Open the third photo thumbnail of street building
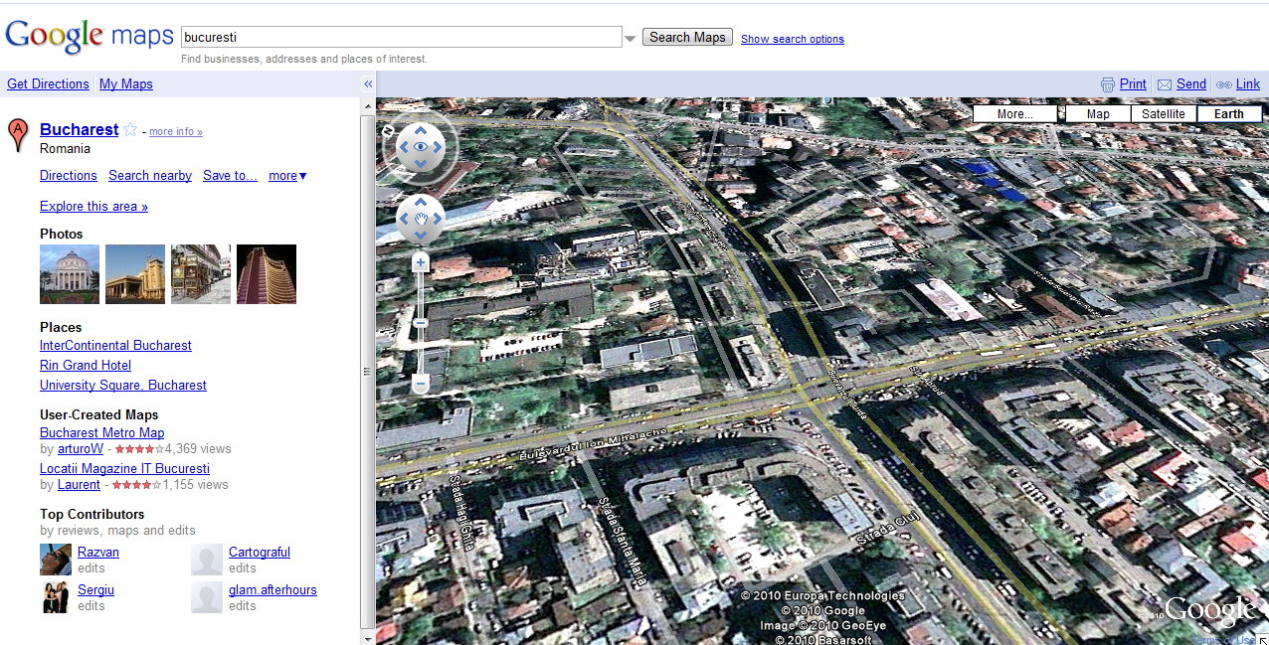This screenshot has height=645, width=1269. point(201,274)
